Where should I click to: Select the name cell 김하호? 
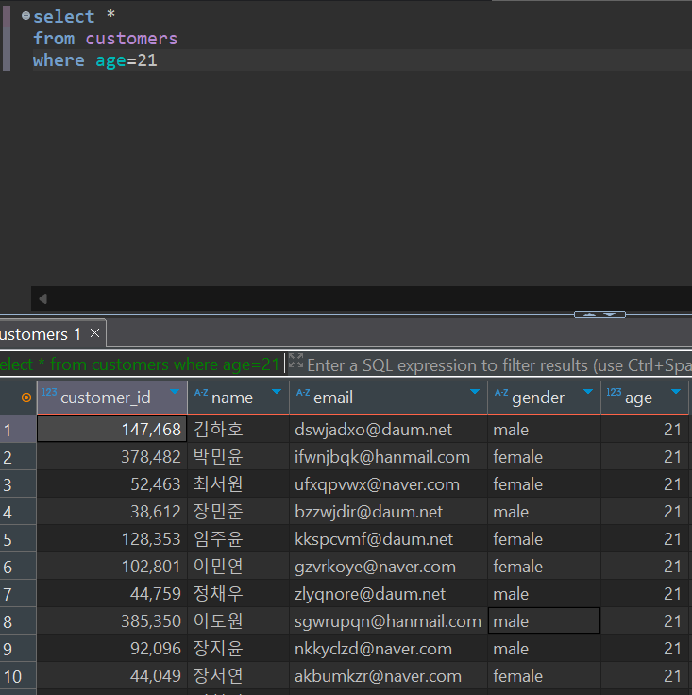(x=238, y=430)
